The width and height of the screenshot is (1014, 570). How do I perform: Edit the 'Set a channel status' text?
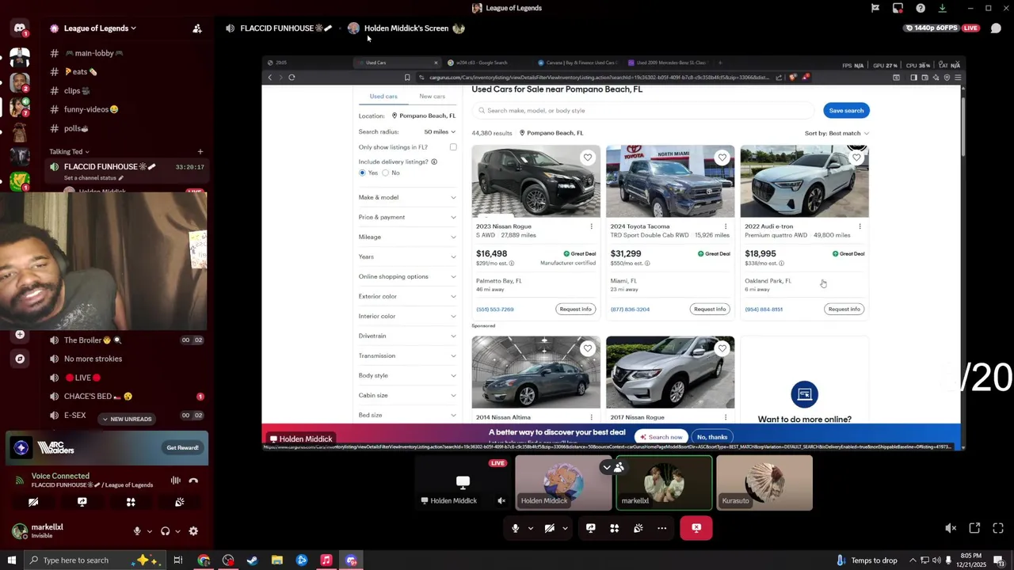[x=93, y=178]
